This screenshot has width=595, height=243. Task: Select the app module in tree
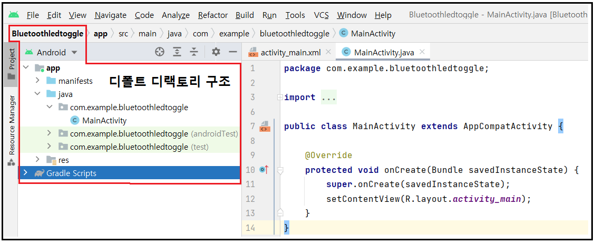[53, 68]
